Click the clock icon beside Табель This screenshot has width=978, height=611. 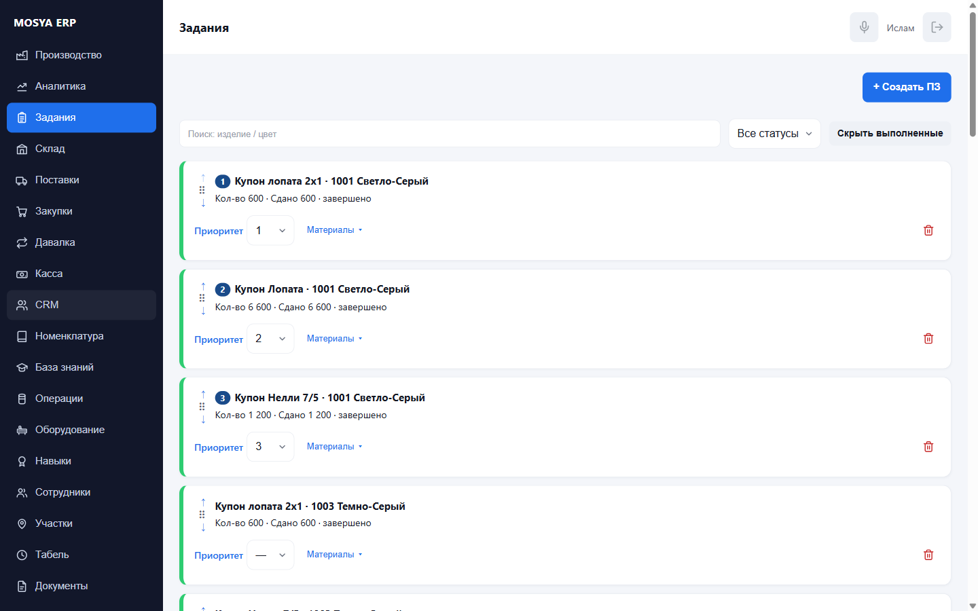tap(22, 555)
